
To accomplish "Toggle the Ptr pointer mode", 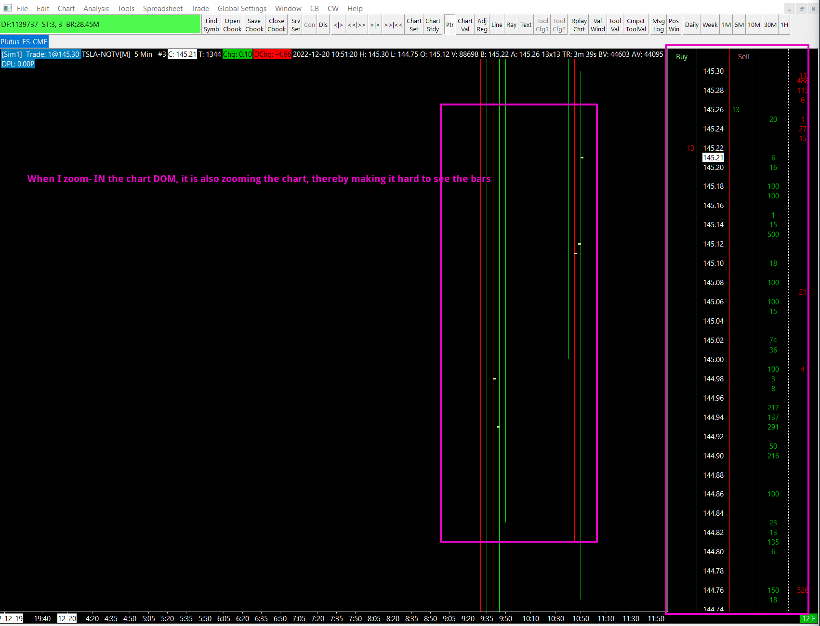I will pos(450,25).
